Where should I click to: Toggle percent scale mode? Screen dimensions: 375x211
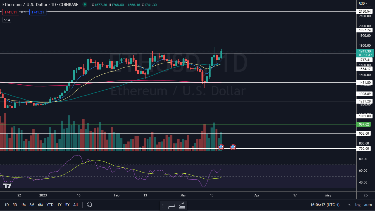tap(349, 205)
